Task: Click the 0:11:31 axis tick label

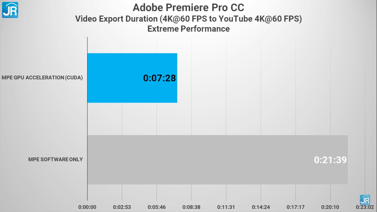Action: point(226,207)
